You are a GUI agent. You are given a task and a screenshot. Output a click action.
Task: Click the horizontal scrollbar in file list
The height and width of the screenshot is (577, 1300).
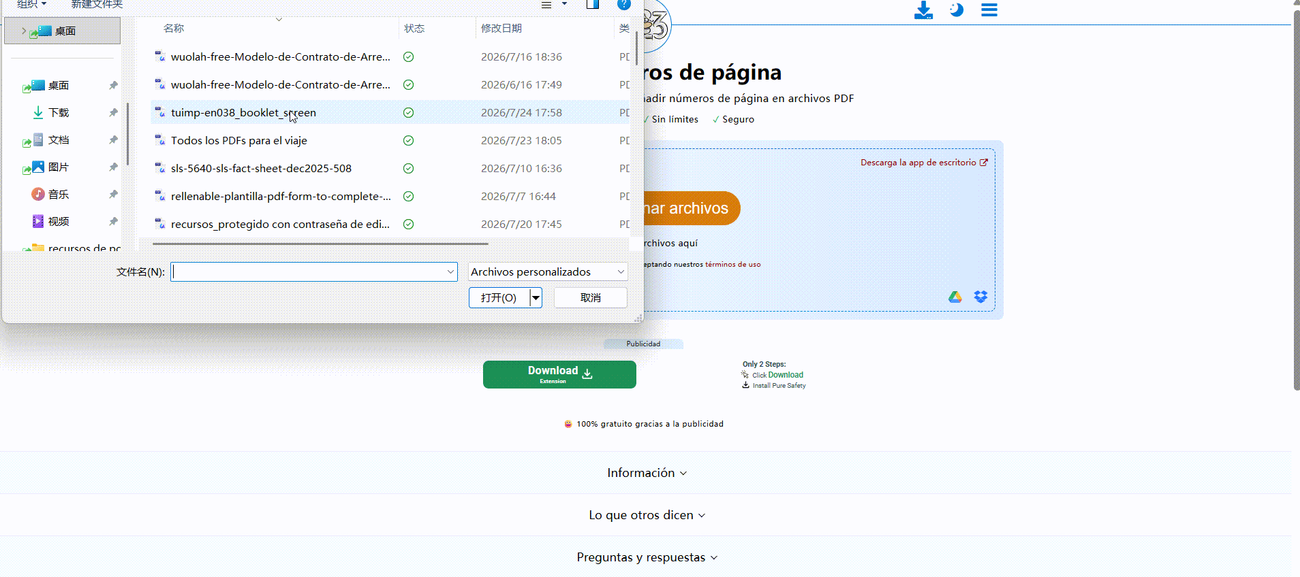pyautogui.click(x=320, y=243)
